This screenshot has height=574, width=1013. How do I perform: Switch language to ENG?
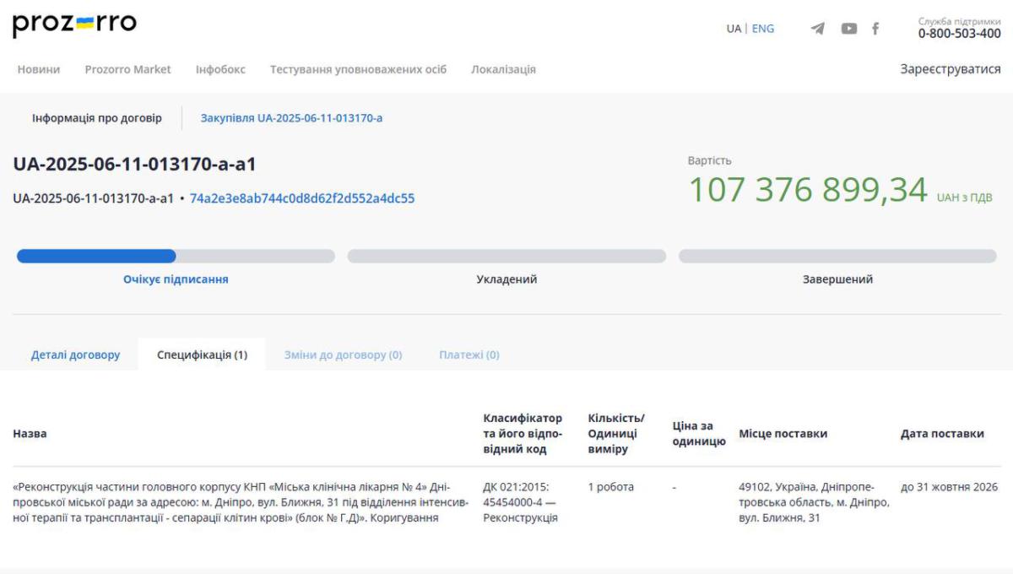(763, 29)
